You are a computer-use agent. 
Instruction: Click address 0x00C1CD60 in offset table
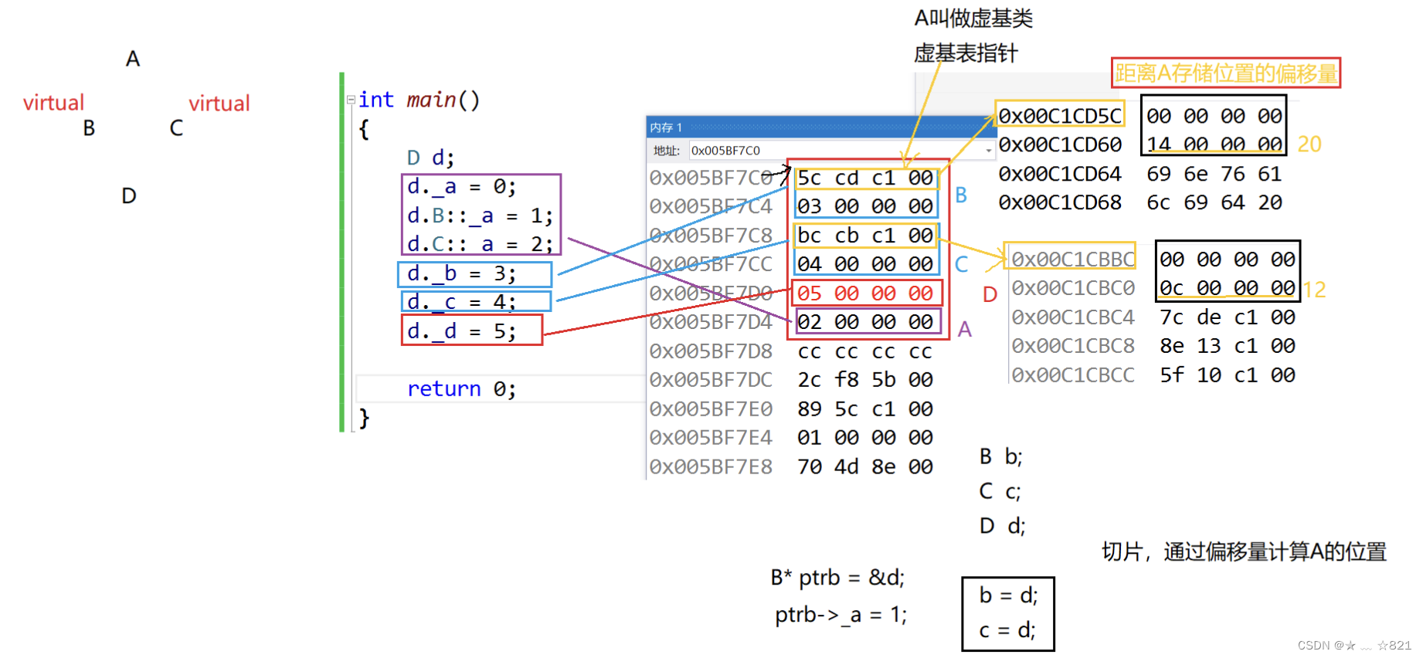[1060, 144]
